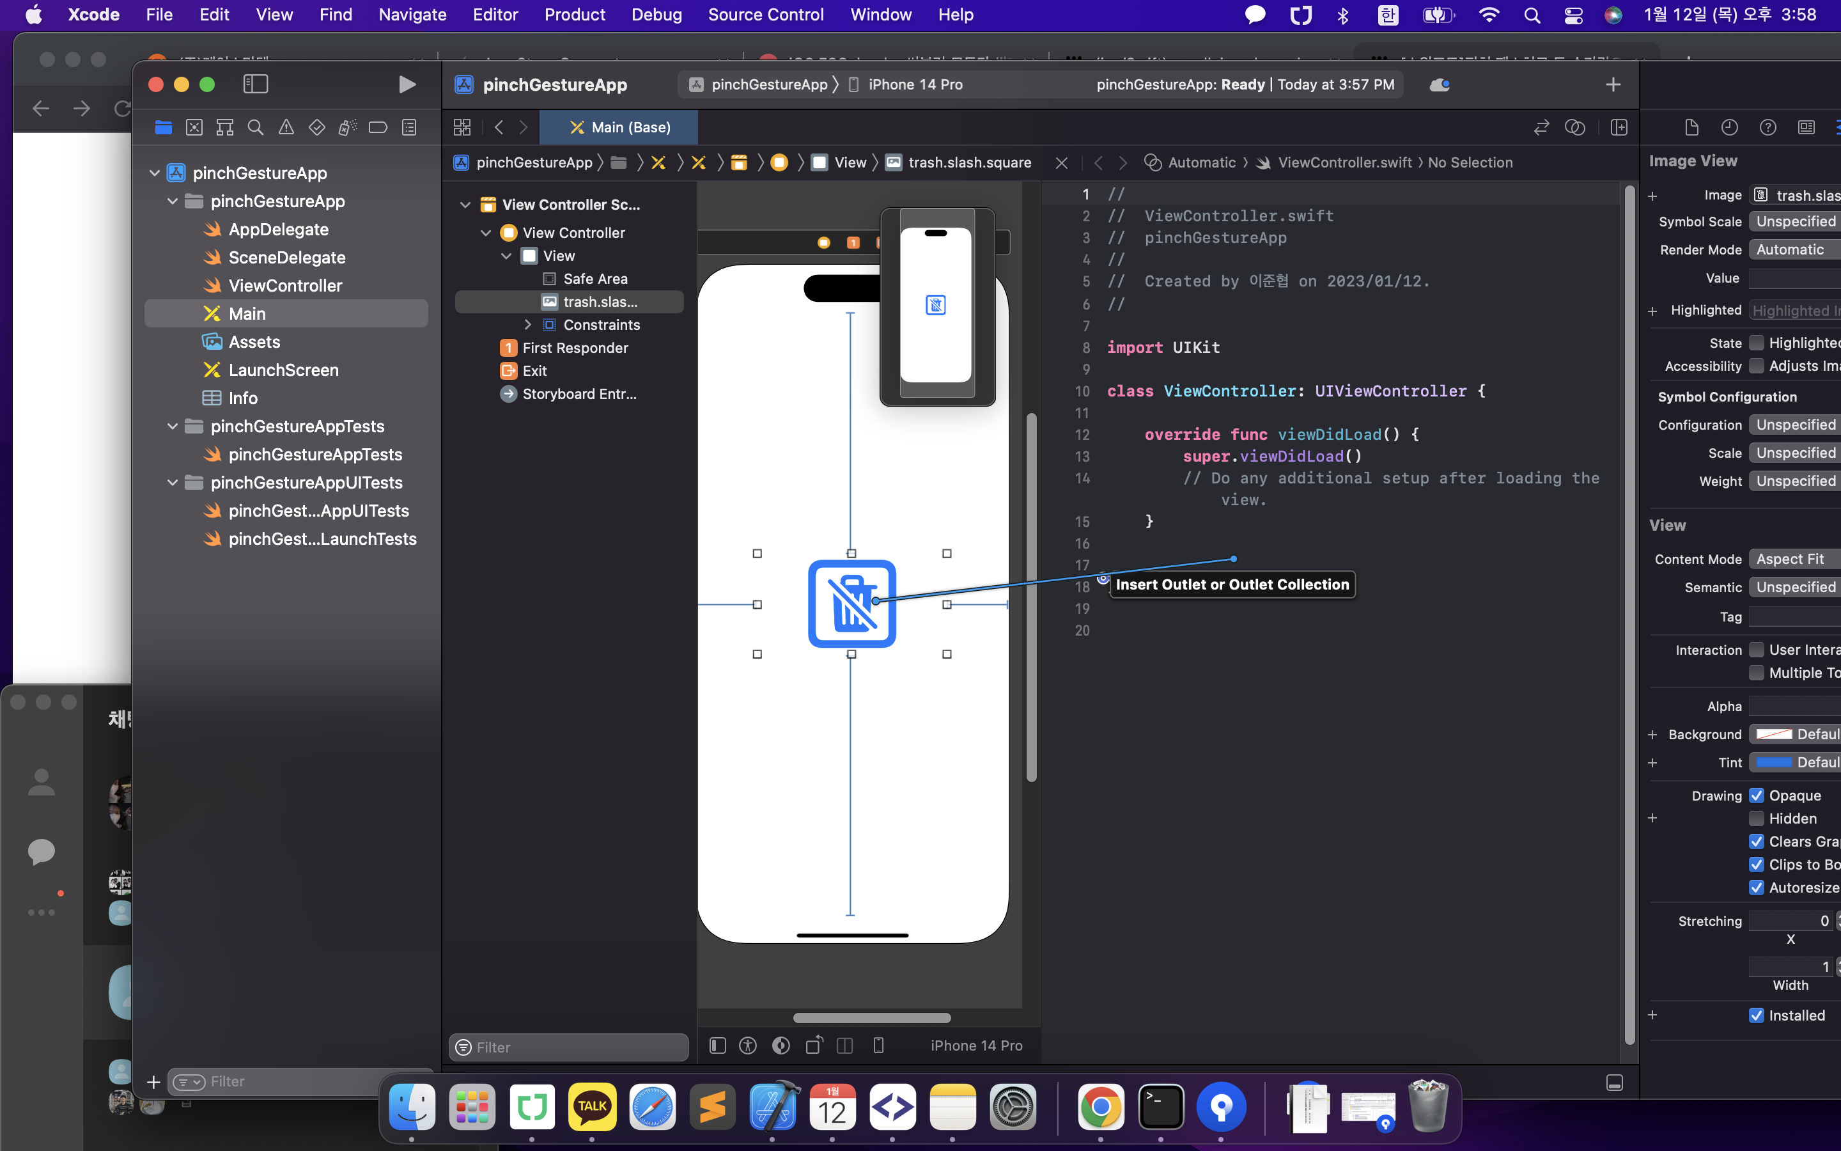This screenshot has width=1841, height=1151.
Task: Open the Editor menu
Action: click(x=495, y=15)
